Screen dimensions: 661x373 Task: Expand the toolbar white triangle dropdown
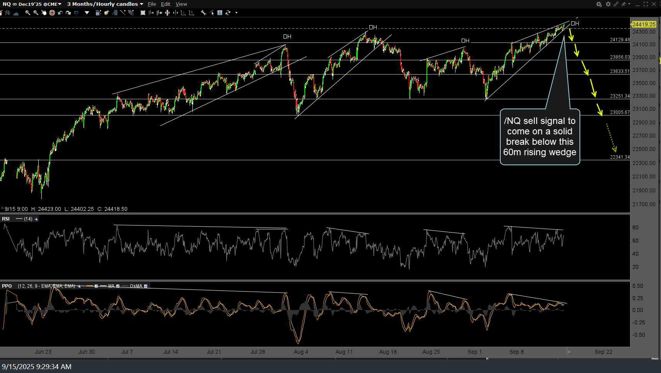87,13
